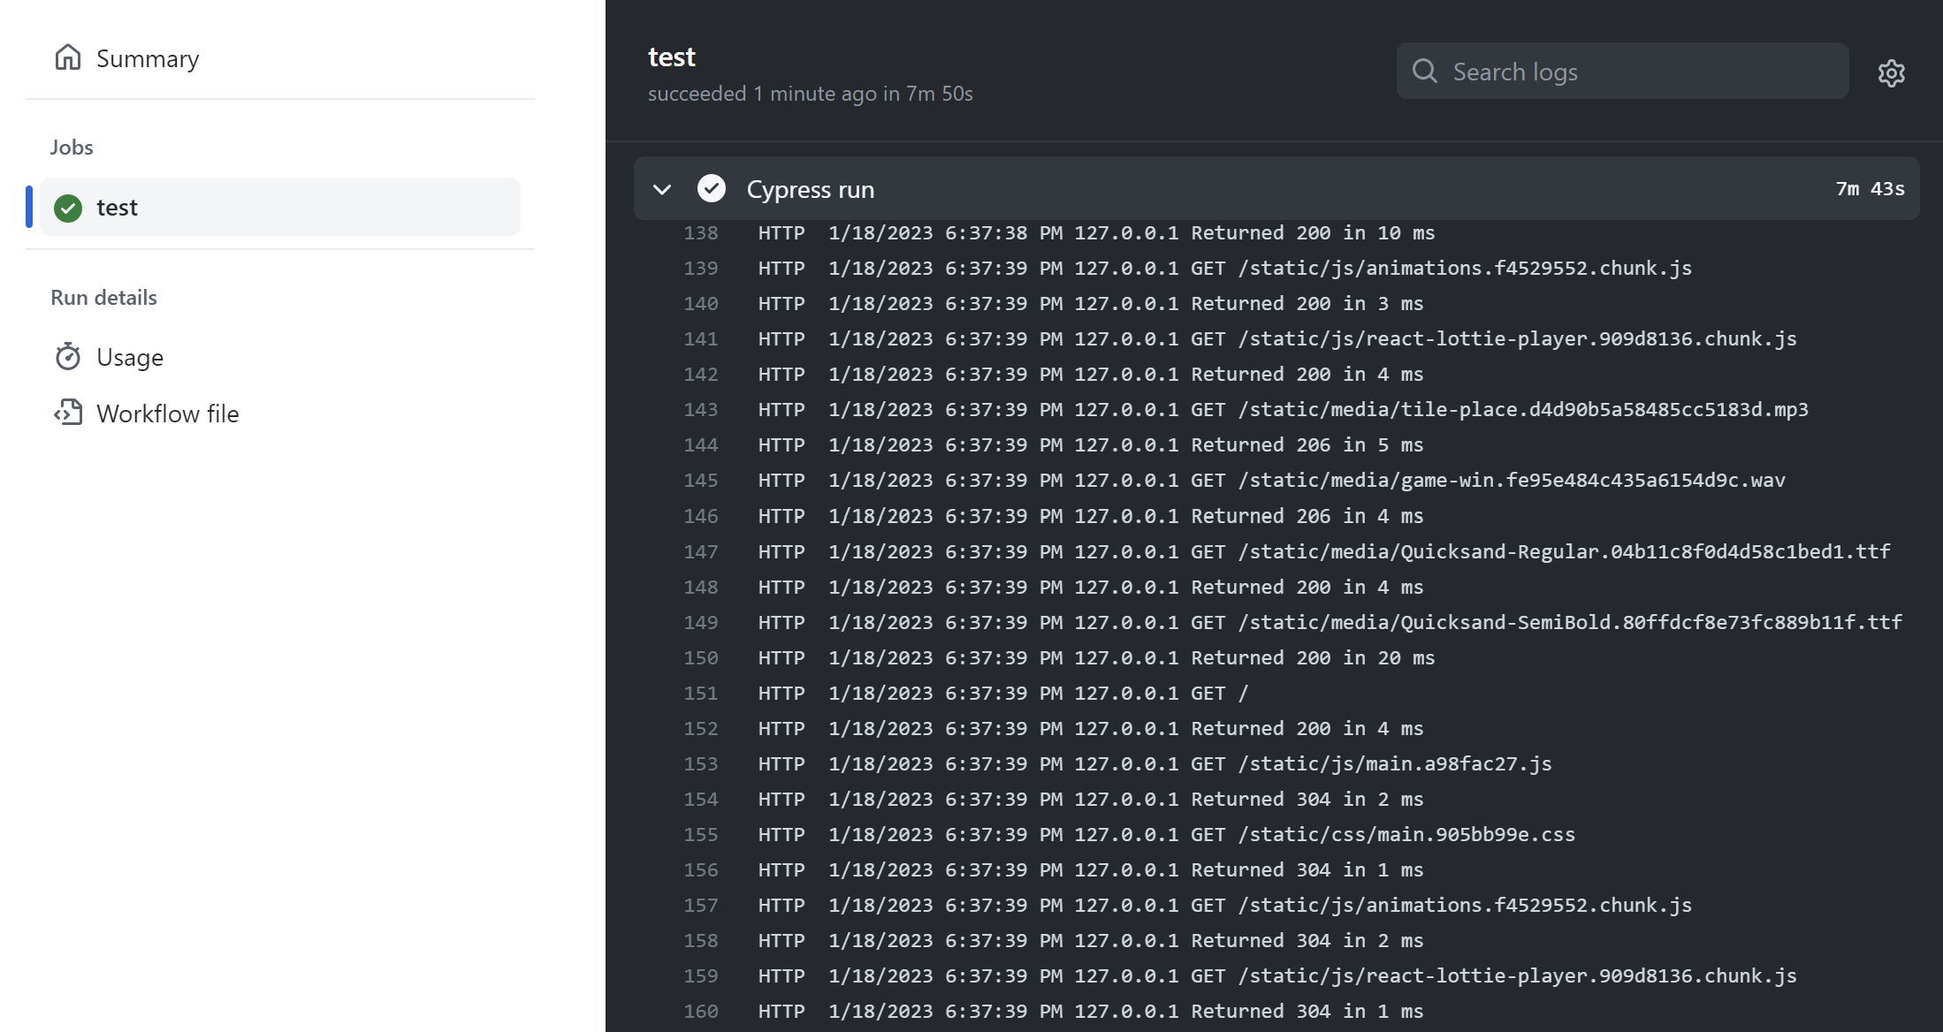
Task: Open the log settings gear icon
Action: coord(1892,72)
